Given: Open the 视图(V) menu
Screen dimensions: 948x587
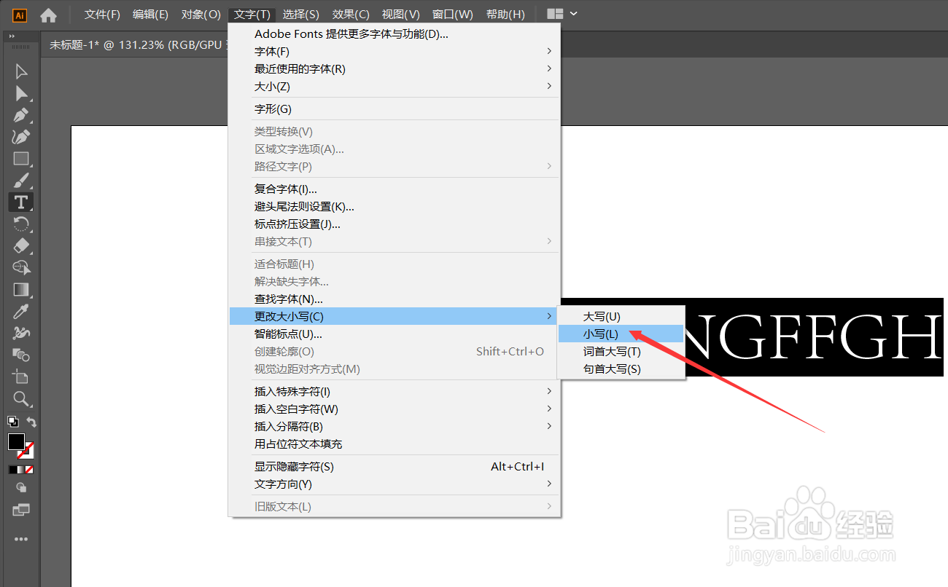Looking at the screenshot, I should pos(401,15).
